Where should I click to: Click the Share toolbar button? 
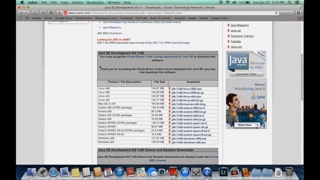click(43, 13)
